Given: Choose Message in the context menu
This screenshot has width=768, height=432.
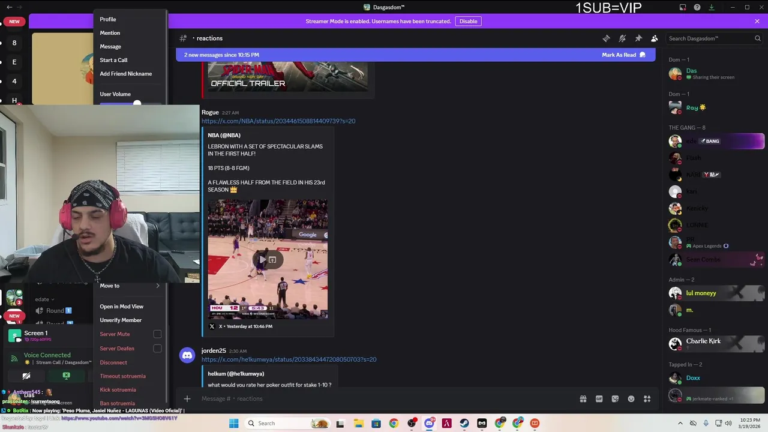Looking at the screenshot, I should pos(110,46).
